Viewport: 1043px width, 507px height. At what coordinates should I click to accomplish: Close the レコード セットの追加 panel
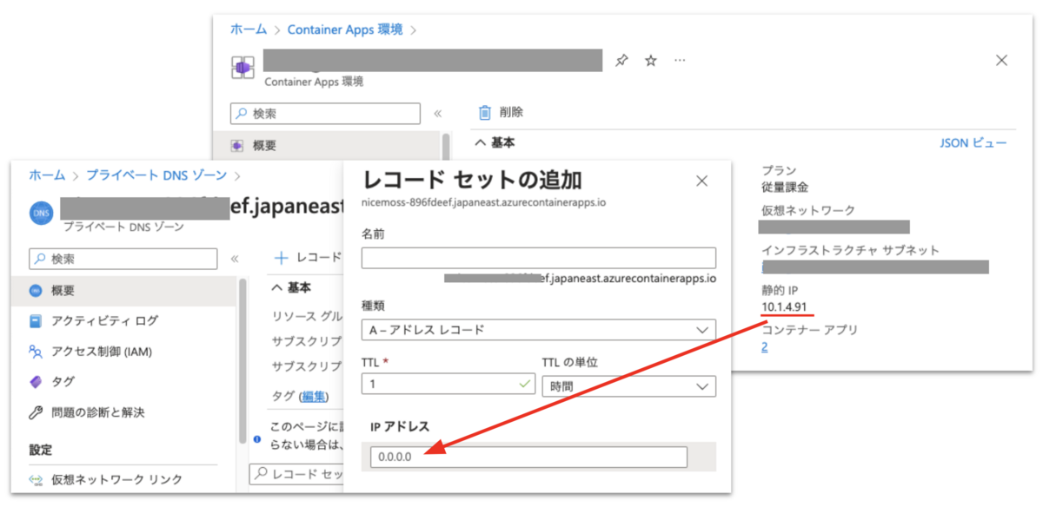click(702, 181)
